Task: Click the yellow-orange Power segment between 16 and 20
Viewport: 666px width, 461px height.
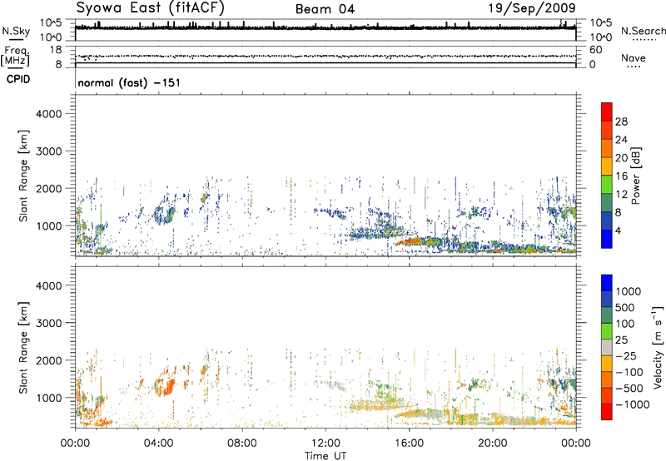Action: (x=607, y=166)
